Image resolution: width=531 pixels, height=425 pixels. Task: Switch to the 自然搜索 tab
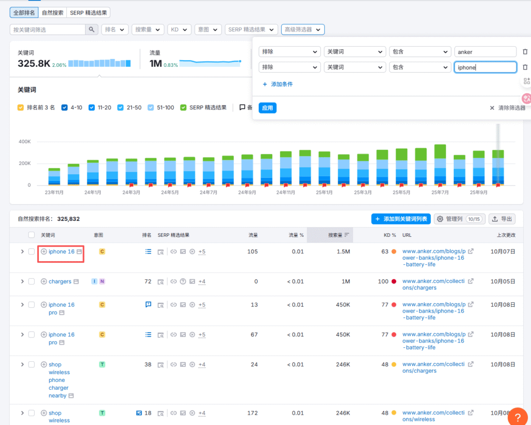[x=53, y=12]
